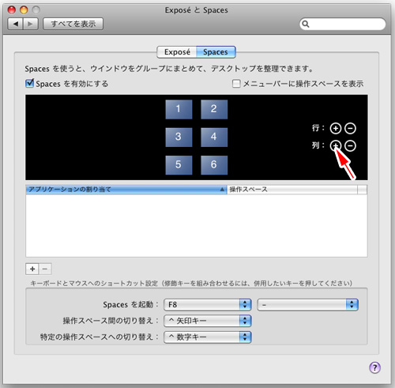The width and height of the screenshot is (395, 388).
Task: Open help via the question mark button
Action: [x=374, y=367]
